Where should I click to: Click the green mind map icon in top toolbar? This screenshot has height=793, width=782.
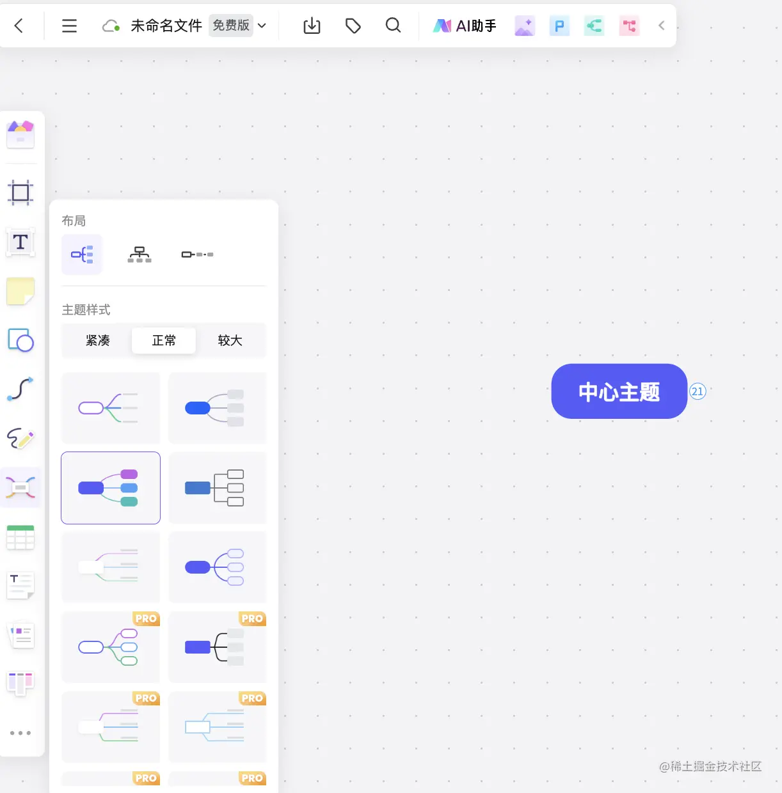click(x=594, y=26)
